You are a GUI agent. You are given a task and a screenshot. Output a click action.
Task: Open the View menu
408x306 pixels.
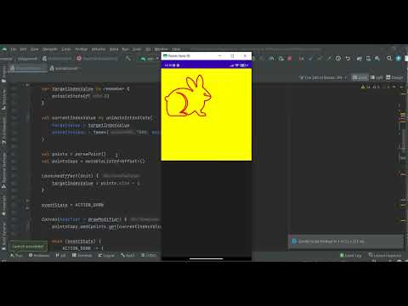34,49
